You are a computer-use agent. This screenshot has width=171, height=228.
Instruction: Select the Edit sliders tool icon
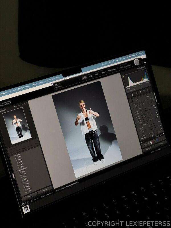[x=132, y=95]
